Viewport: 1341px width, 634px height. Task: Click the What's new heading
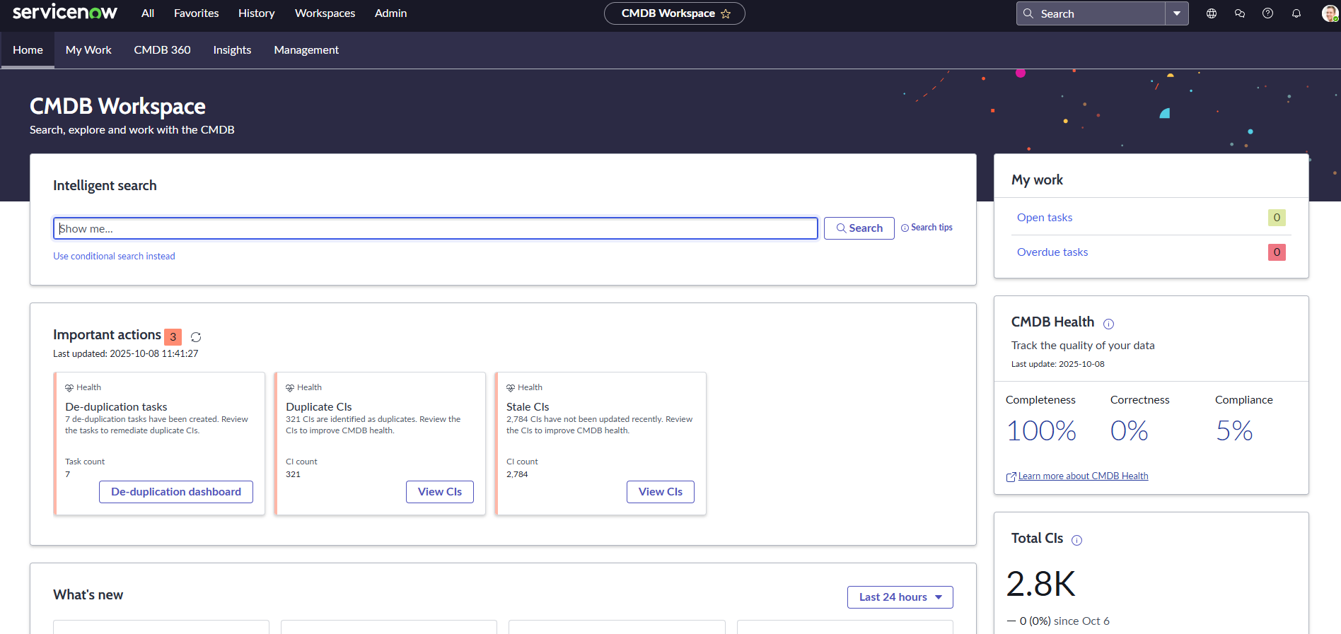click(88, 595)
